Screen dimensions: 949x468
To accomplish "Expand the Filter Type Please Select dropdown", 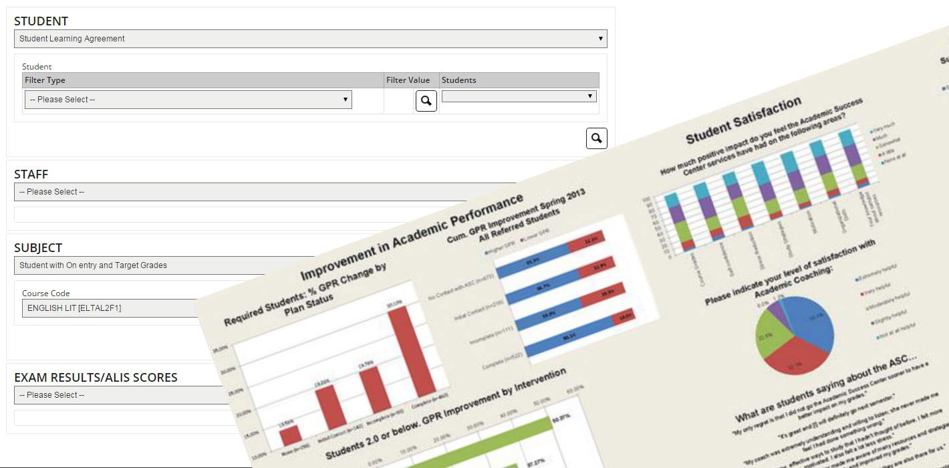I will [188, 100].
